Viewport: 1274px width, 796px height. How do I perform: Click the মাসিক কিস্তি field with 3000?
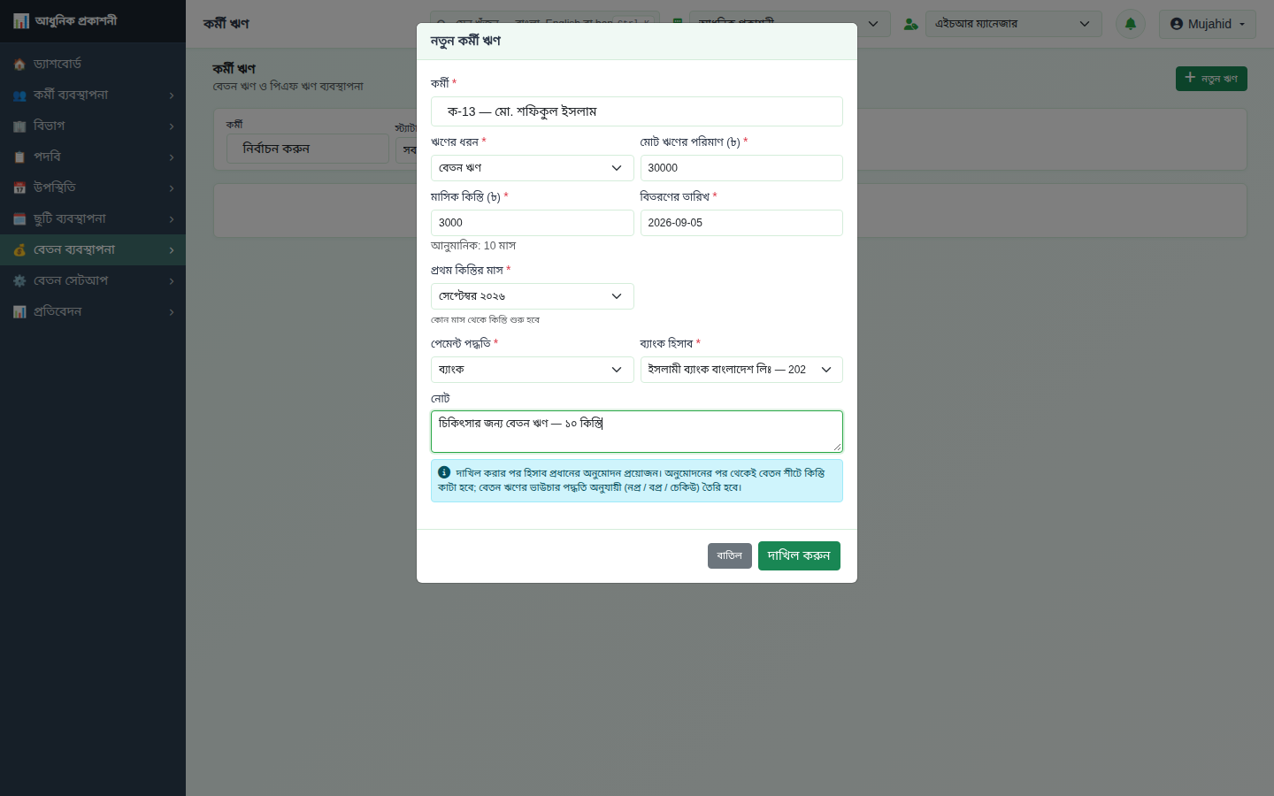point(533,223)
